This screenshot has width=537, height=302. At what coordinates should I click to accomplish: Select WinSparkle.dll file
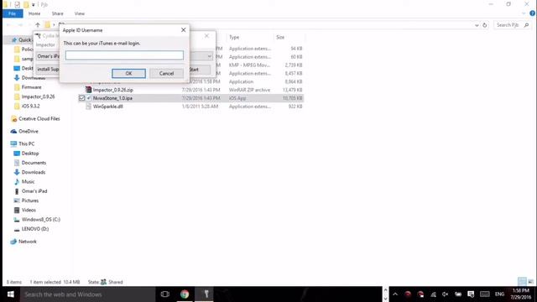(x=108, y=107)
